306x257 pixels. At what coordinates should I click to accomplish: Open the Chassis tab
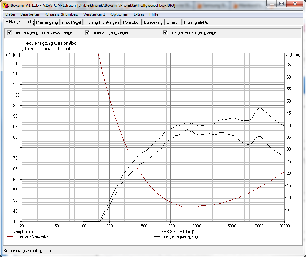pos(173,22)
